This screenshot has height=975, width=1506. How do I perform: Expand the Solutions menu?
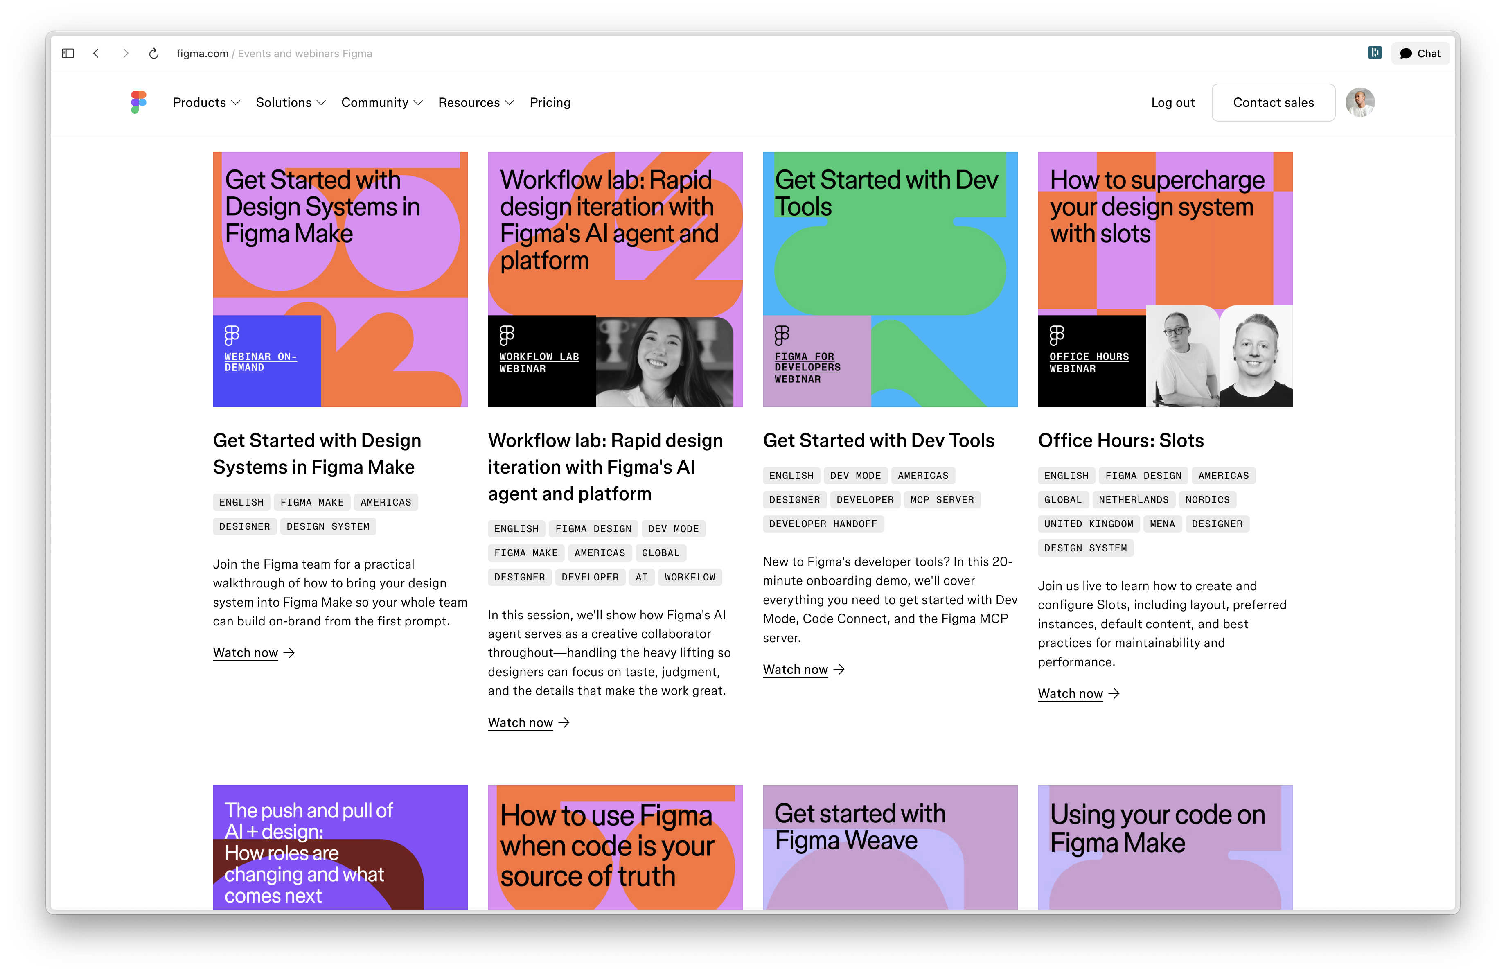click(291, 102)
